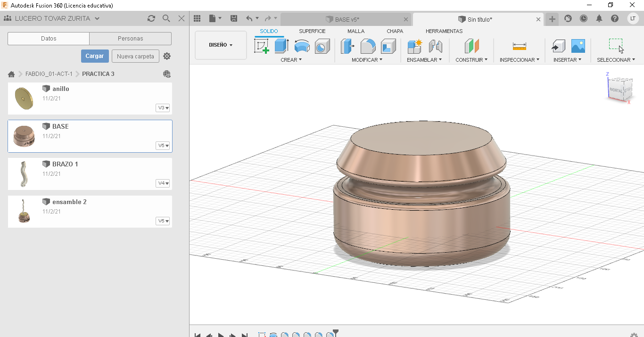This screenshot has height=337, width=644.
Task: Select the Extrude tool icon
Action: (x=281, y=46)
